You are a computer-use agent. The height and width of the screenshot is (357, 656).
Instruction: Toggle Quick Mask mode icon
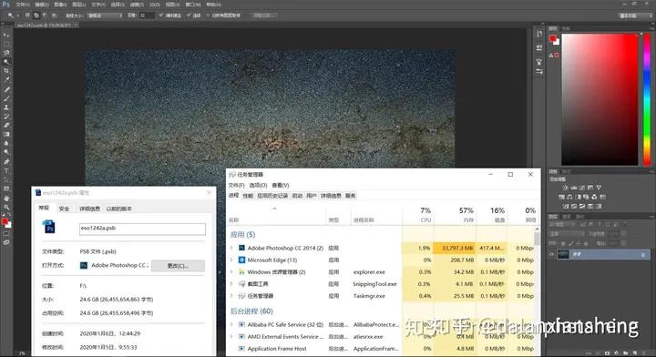(5, 234)
